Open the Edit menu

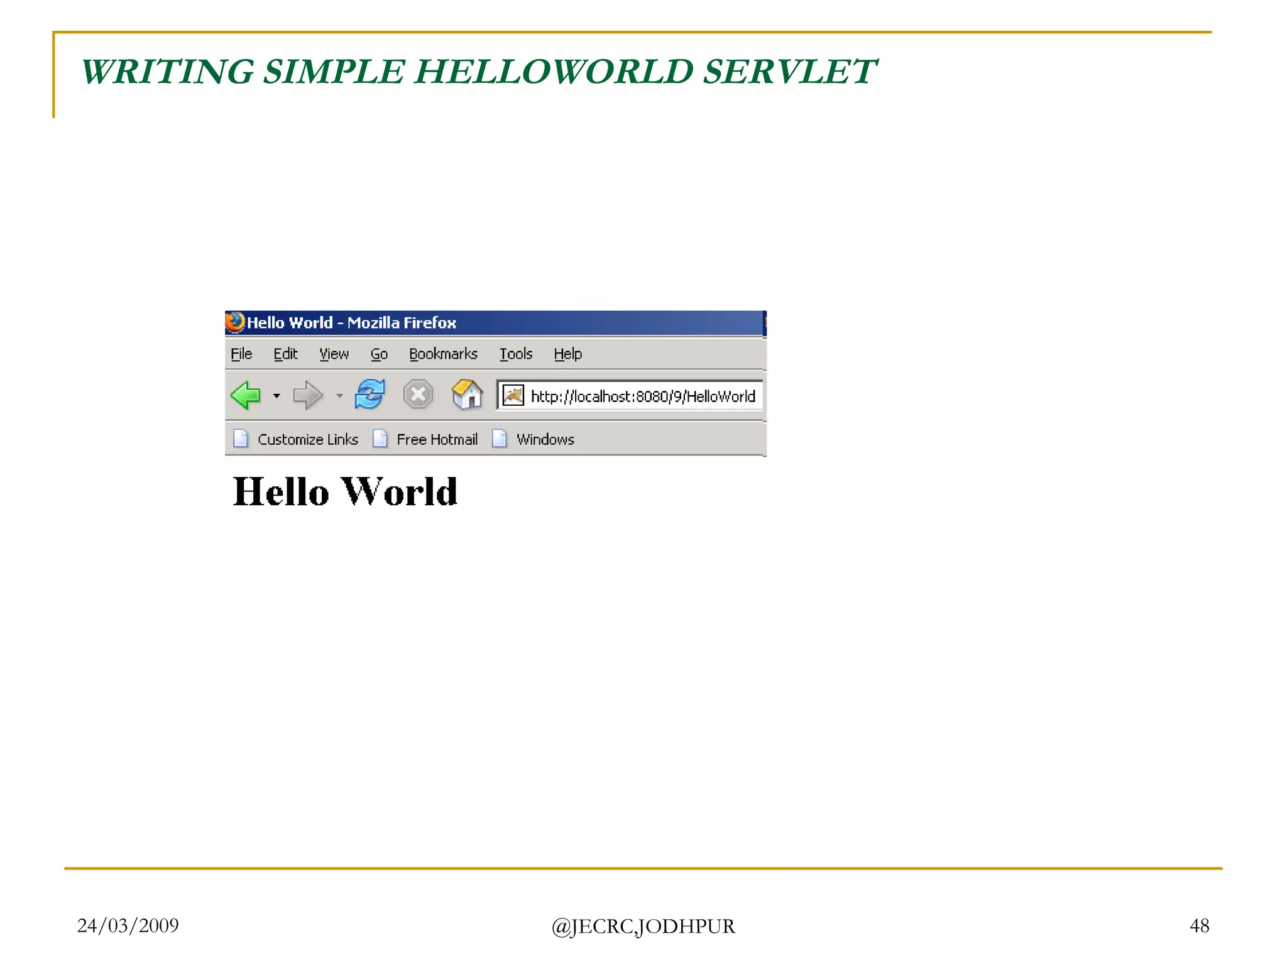pyautogui.click(x=285, y=354)
